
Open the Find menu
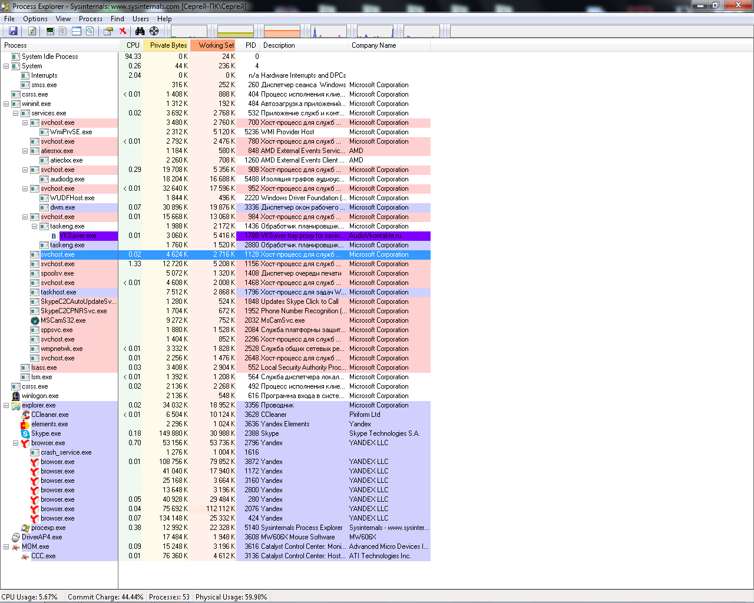tap(117, 19)
